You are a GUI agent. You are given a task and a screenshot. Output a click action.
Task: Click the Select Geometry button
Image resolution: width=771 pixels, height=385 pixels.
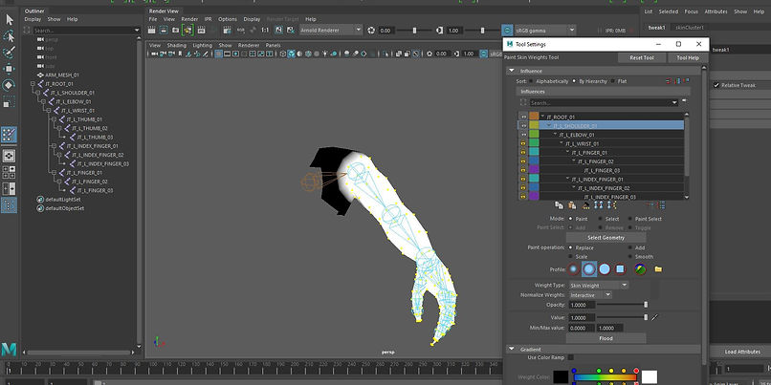tap(606, 238)
